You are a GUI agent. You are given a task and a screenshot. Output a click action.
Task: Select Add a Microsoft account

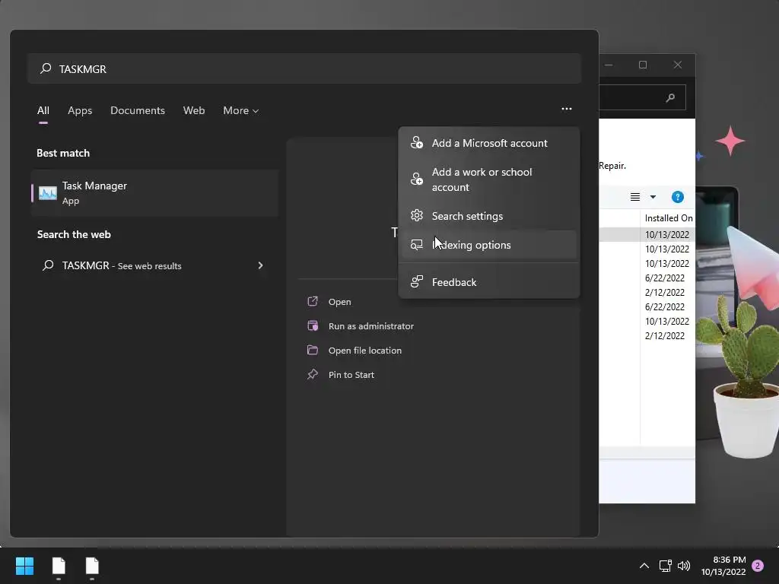[x=489, y=143]
